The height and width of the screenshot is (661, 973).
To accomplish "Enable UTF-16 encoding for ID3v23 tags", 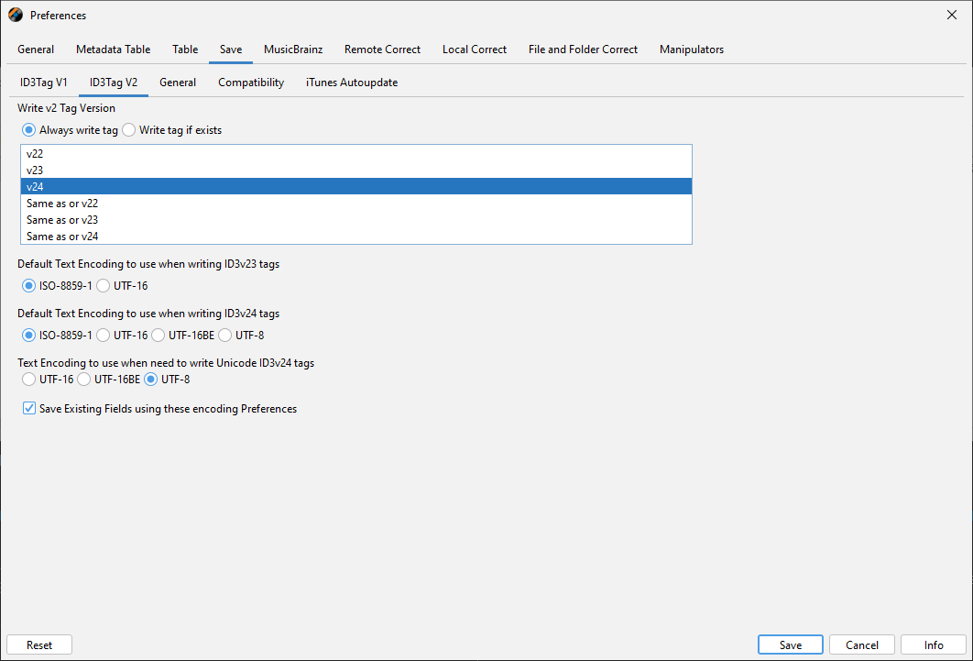I will coord(104,285).
